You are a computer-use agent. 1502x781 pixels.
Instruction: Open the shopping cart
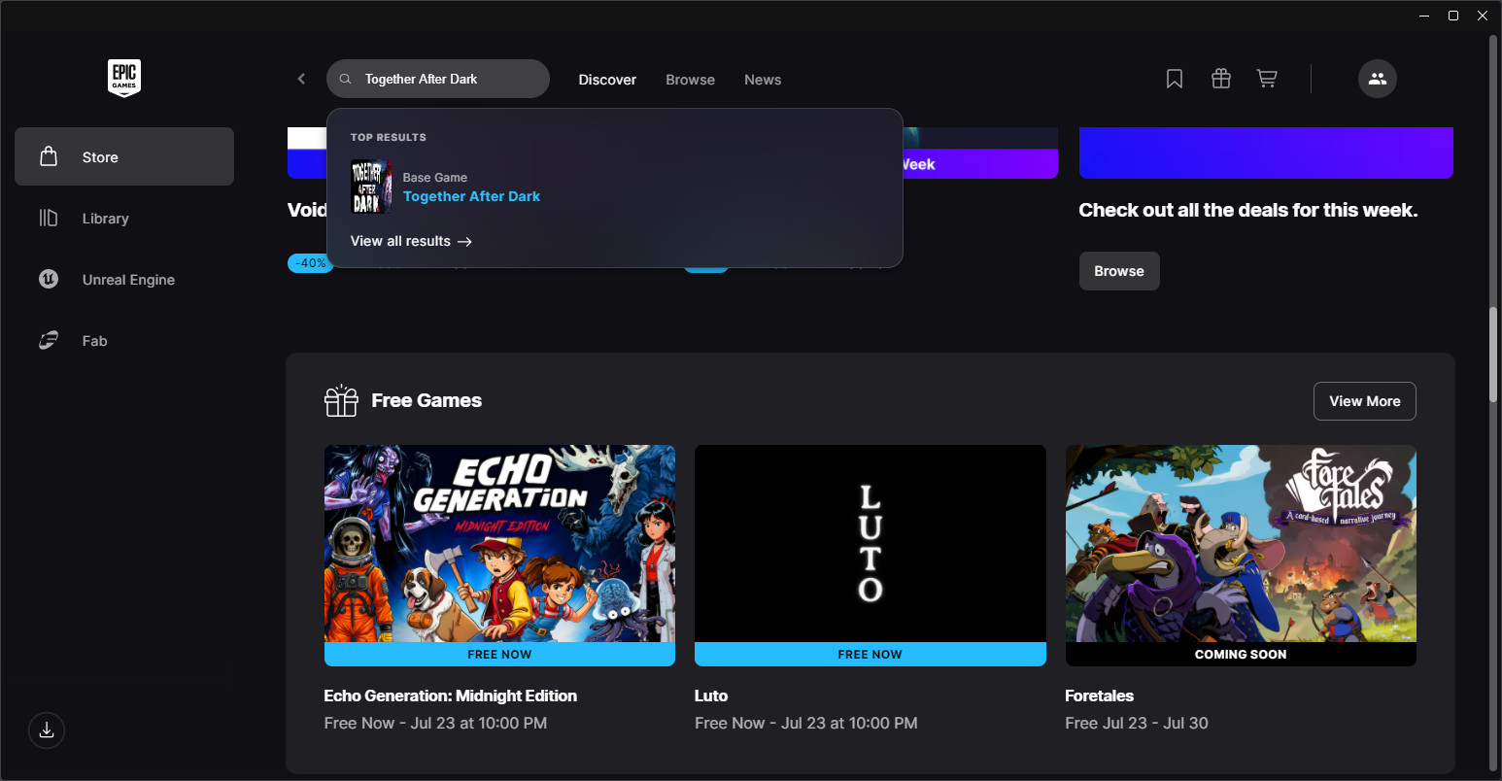(1267, 79)
